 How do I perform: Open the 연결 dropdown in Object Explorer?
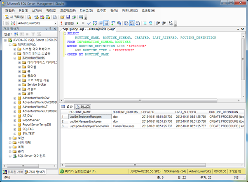click(8, 34)
